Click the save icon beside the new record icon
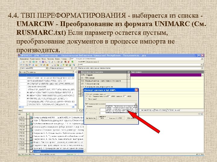217x162 pixels. point(24,62)
